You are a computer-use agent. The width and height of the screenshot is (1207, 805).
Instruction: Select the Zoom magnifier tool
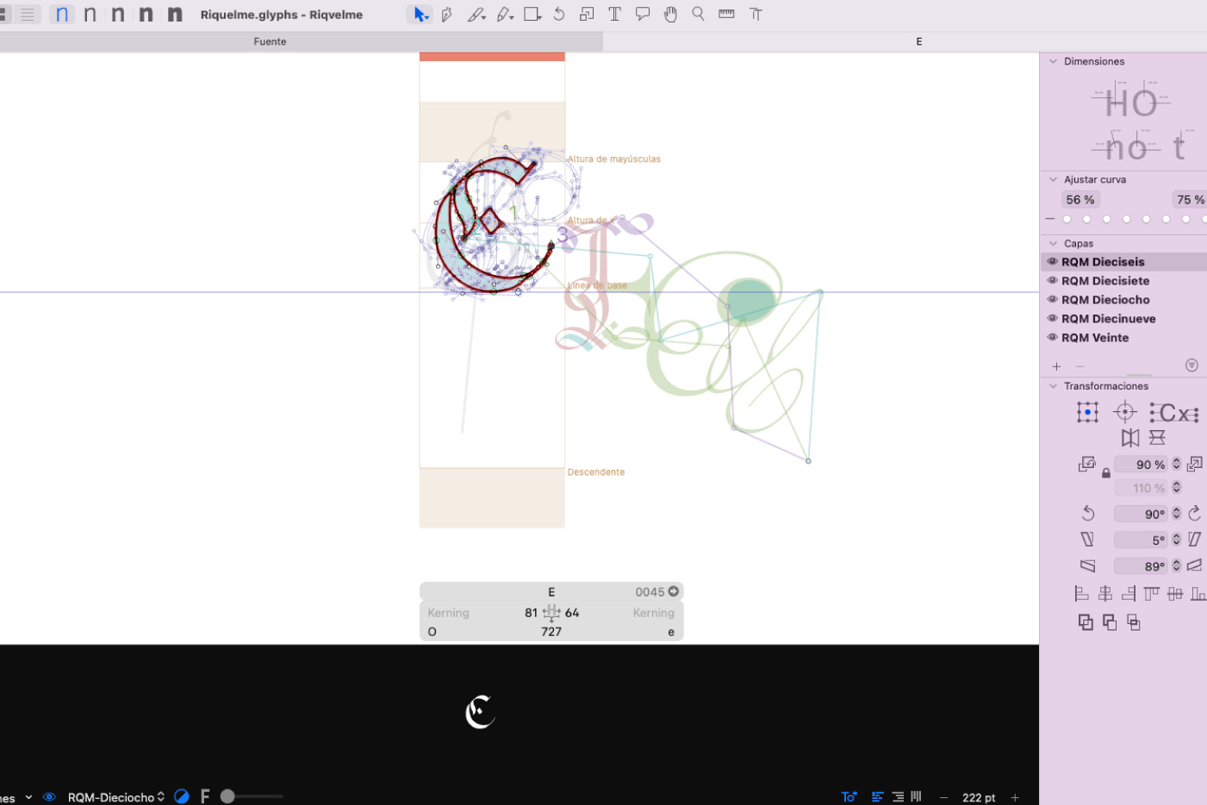(698, 15)
